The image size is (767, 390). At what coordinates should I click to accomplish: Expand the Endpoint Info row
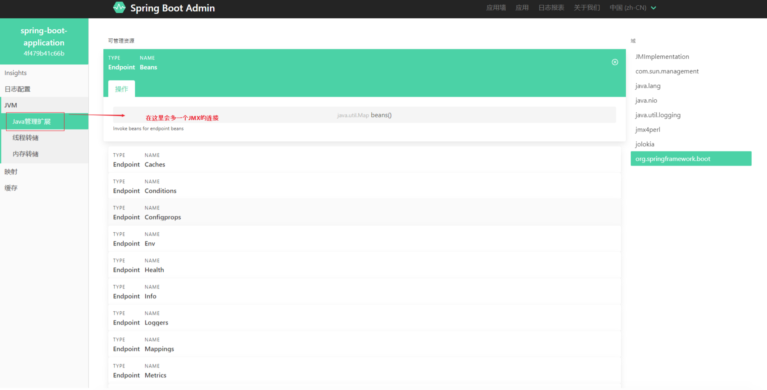[364, 291]
